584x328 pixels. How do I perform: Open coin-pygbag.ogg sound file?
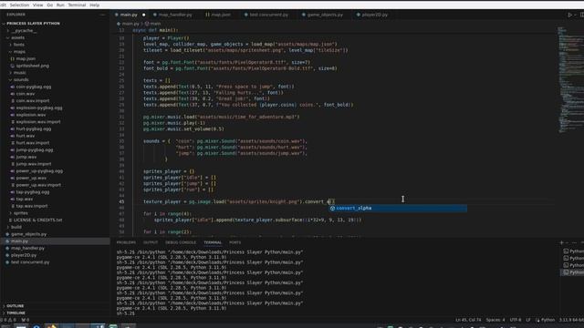[x=34, y=87]
